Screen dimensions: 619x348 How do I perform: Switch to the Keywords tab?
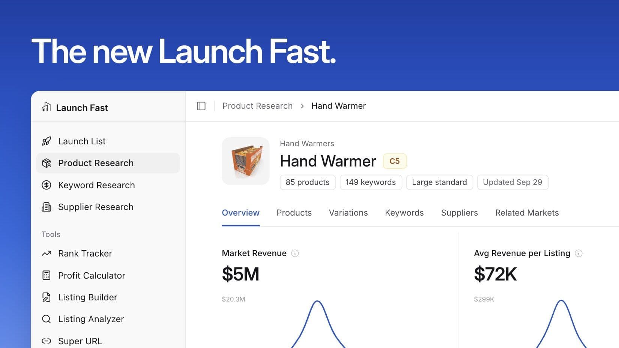pyautogui.click(x=404, y=213)
